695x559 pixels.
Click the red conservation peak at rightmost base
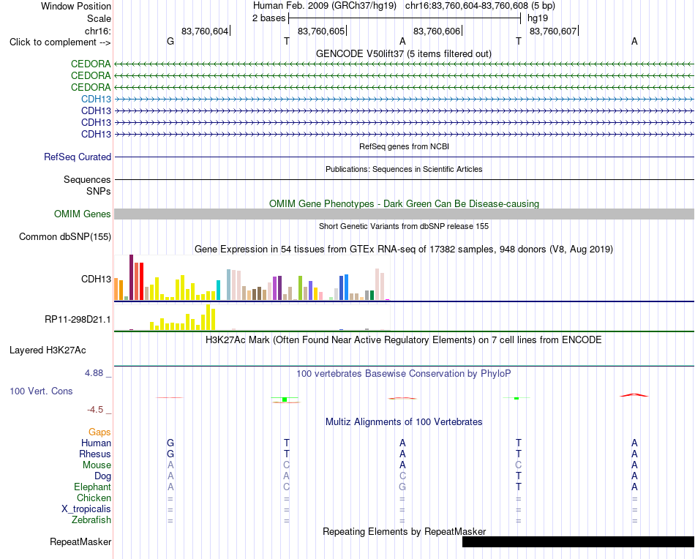634,394
